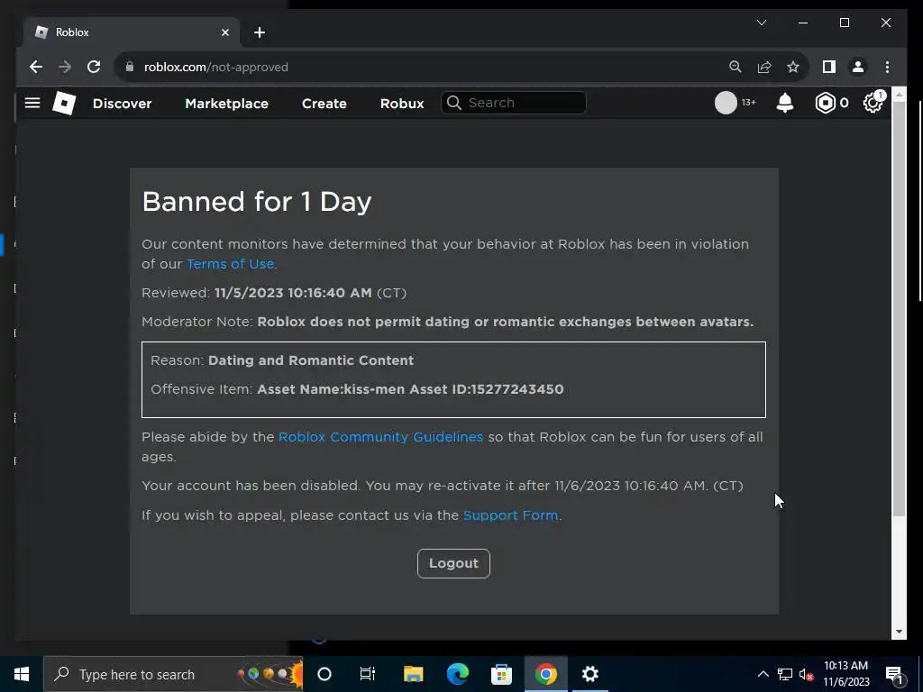This screenshot has height=692, width=923.
Task: Share this page from the address bar
Action: pyautogui.click(x=764, y=67)
